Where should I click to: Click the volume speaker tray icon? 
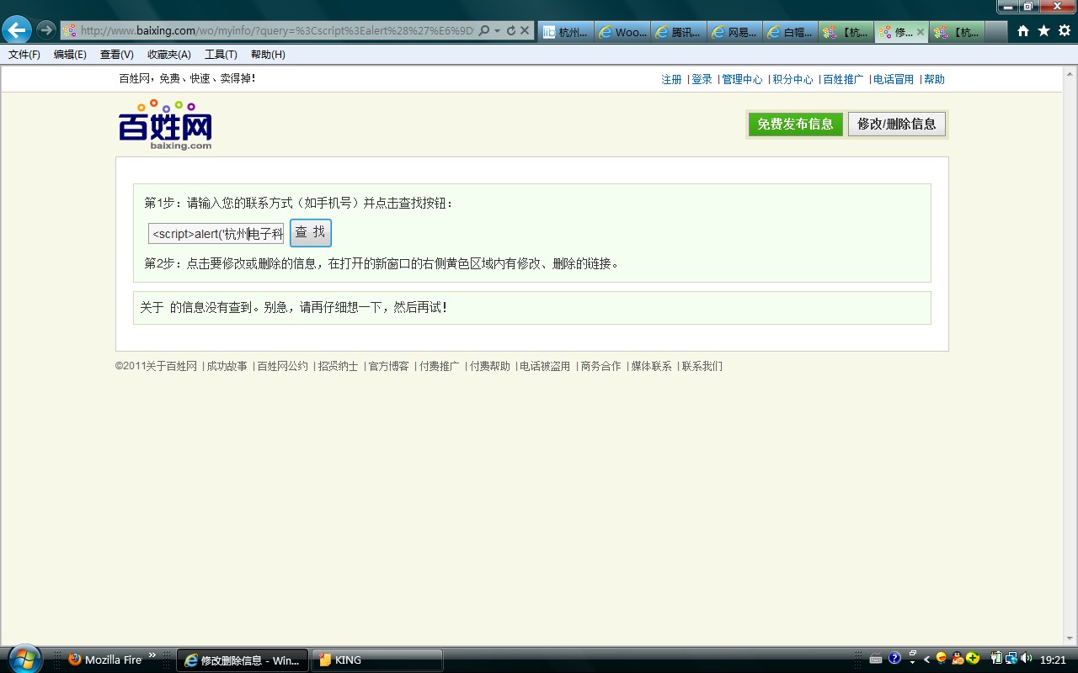click(1026, 659)
